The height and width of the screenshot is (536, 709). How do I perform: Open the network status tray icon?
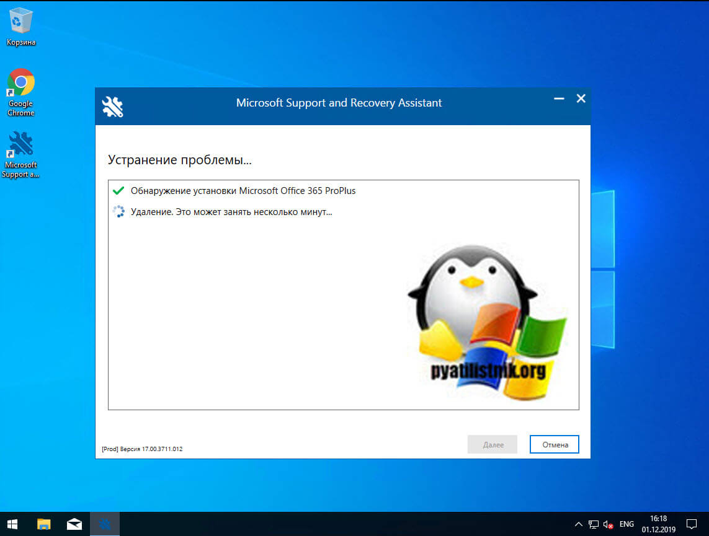coord(594,524)
